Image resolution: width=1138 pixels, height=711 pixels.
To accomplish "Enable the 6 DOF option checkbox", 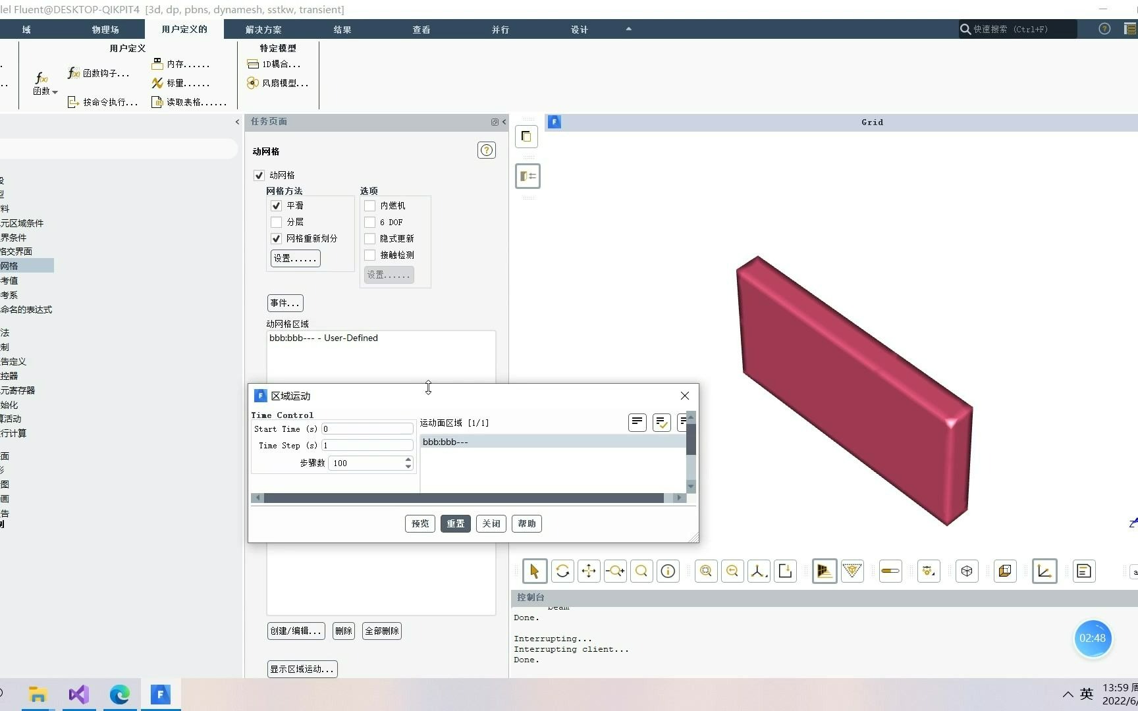I will (369, 222).
